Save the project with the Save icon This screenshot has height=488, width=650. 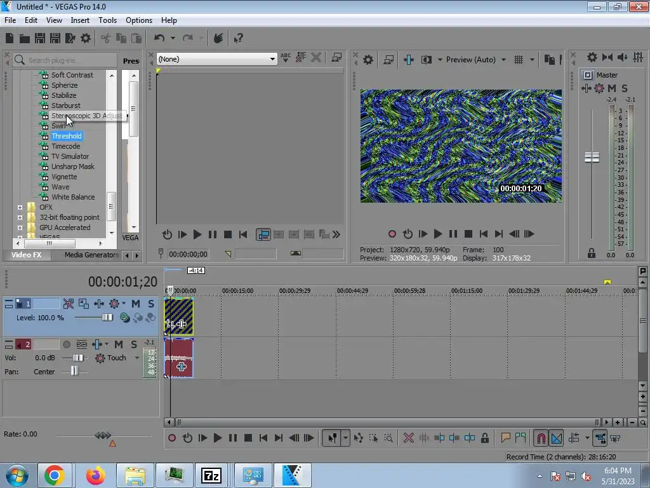[x=40, y=38]
